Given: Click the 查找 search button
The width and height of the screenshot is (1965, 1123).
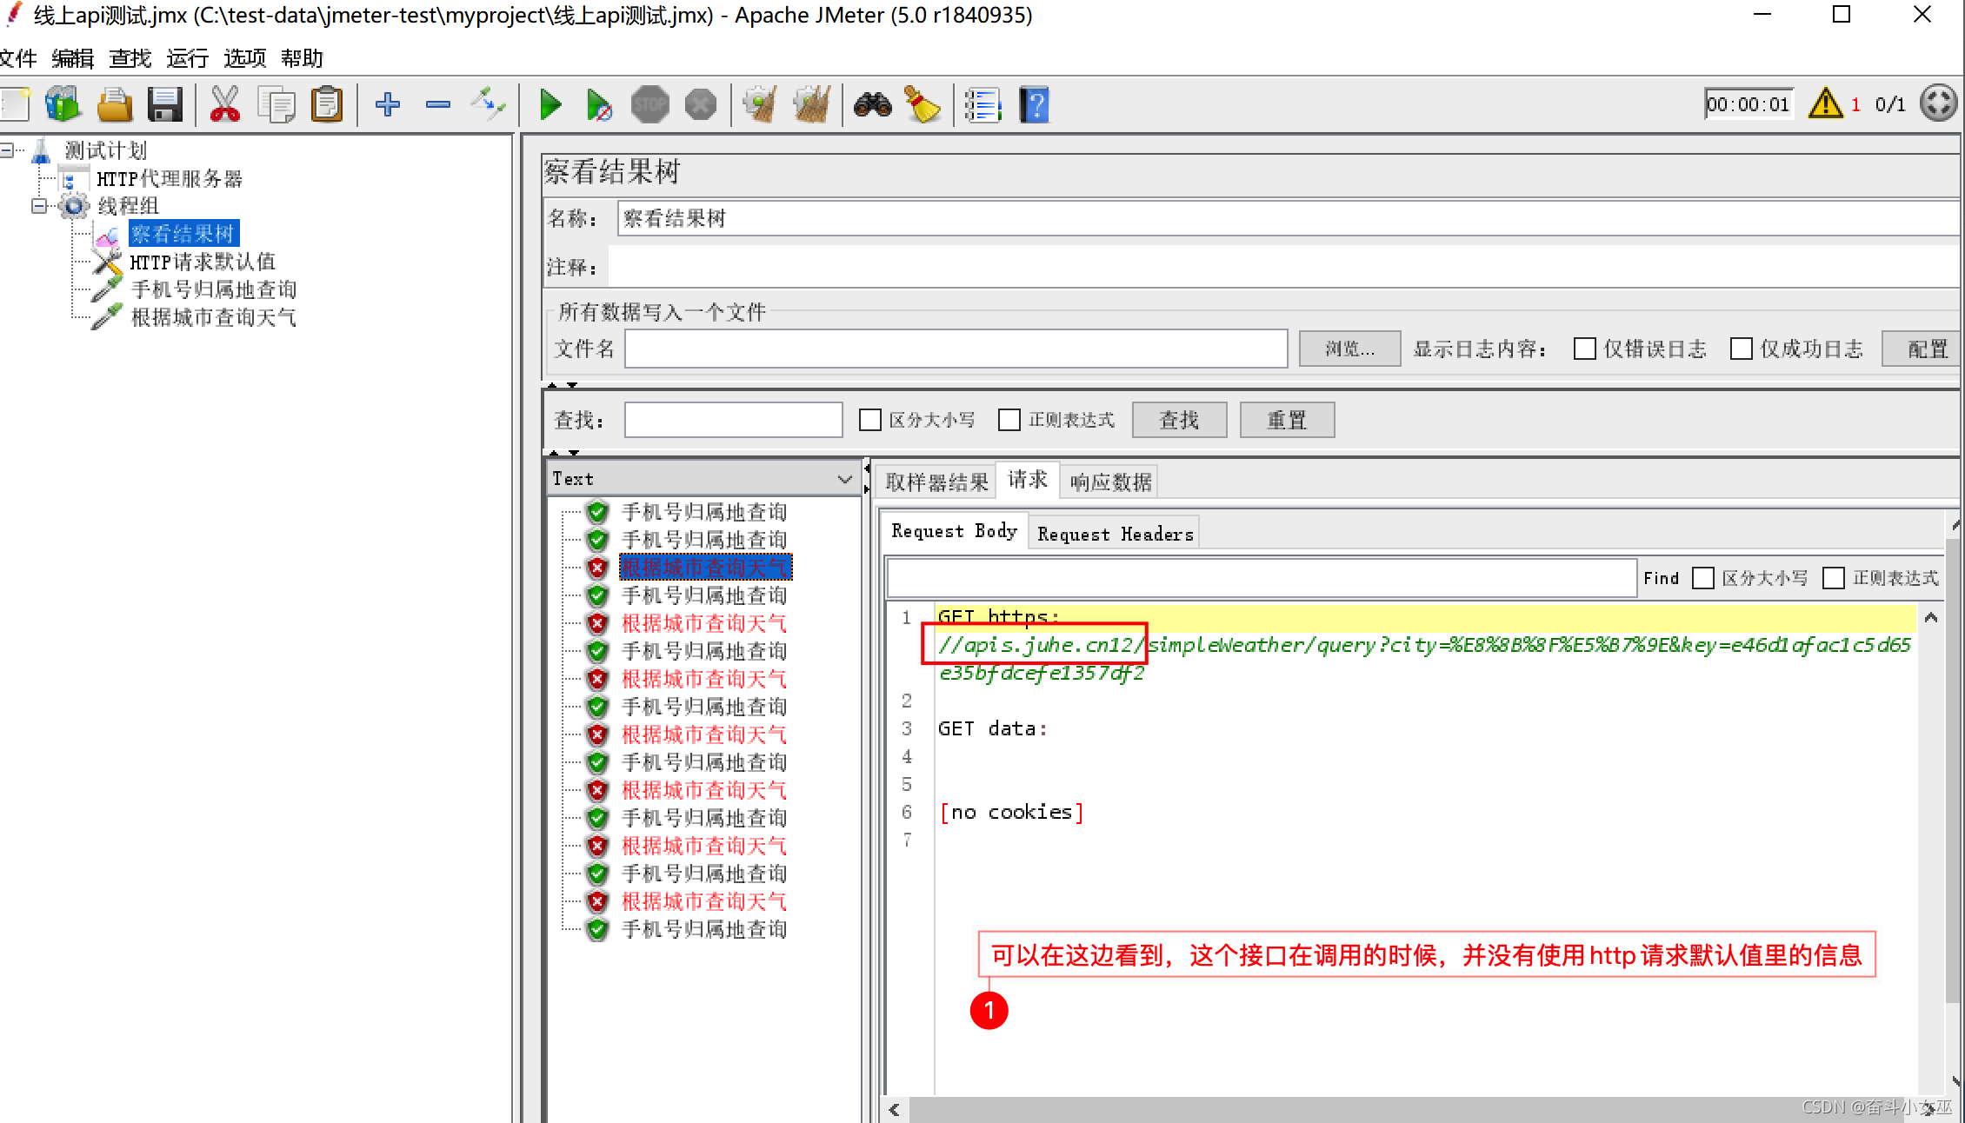Looking at the screenshot, I should tap(1179, 420).
